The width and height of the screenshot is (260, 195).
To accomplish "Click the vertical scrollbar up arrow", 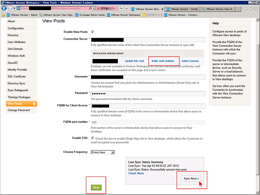I will 257,20.
